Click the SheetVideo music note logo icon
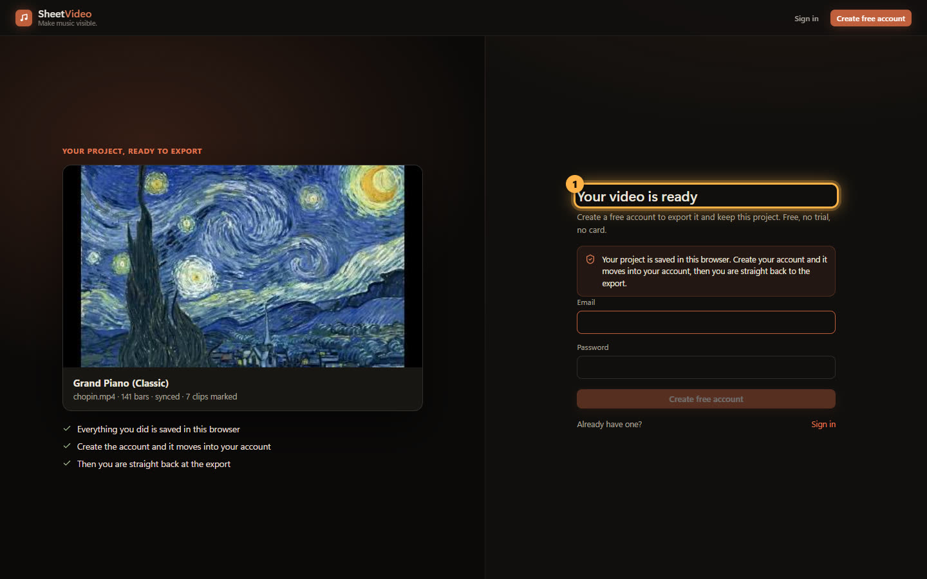The image size is (927, 579). click(x=24, y=18)
